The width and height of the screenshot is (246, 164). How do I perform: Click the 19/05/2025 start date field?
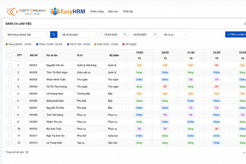pos(115,34)
